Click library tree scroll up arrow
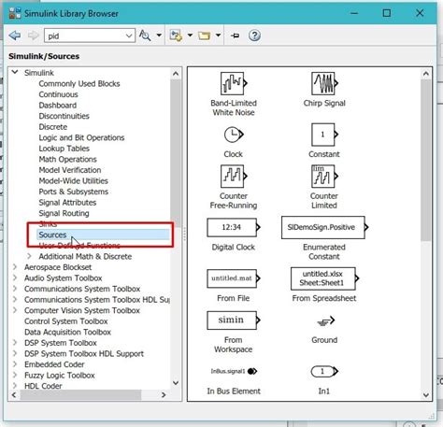Screen dimensions: 443x427 tap(176, 74)
